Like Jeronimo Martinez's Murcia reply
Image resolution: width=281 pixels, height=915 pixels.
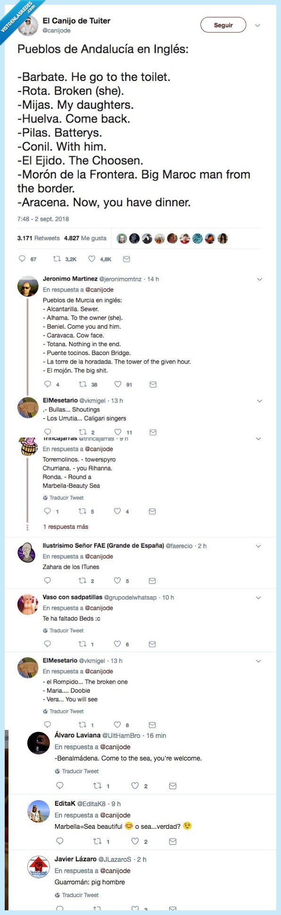tap(117, 384)
